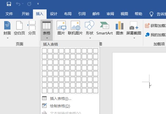Screen dimensions: 166x114
Task: Switch to the 设计 Design tab
Action: (x=54, y=14)
